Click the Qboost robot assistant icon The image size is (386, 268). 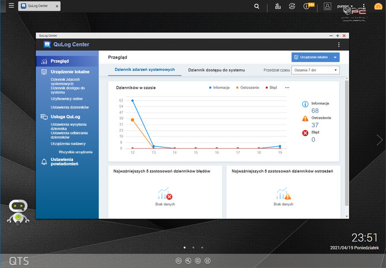[18, 212]
